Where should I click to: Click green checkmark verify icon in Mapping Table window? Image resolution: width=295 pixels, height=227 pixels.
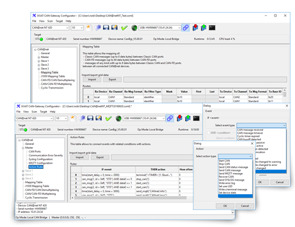click(124, 28)
